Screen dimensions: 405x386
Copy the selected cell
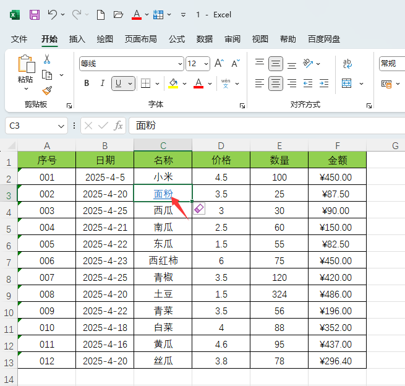47,75
